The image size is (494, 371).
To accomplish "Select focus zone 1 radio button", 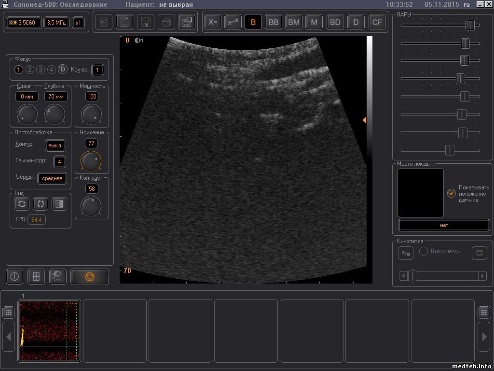I will pos(19,70).
